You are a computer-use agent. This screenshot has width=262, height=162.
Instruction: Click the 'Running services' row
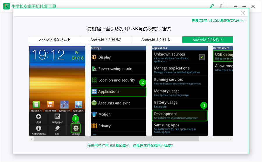coord(180,81)
